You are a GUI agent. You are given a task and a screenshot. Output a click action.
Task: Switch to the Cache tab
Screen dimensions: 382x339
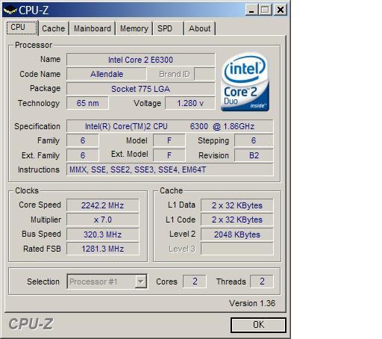pyautogui.click(x=54, y=28)
